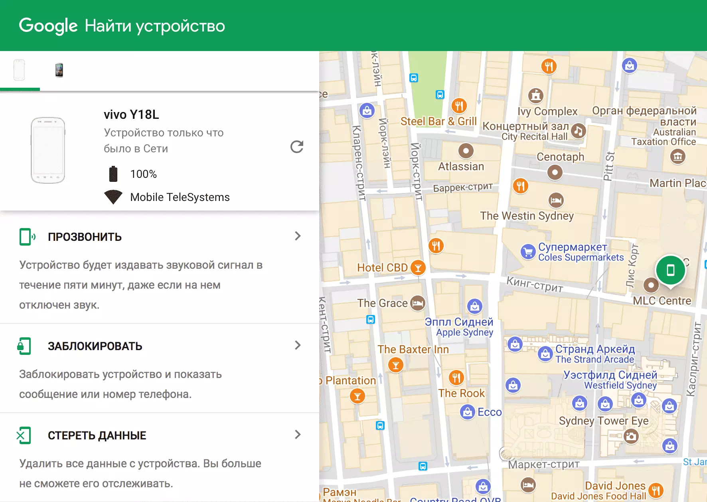The height and width of the screenshot is (502, 707).
Task: Select the Plantation bar marker
Action: pyautogui.click(x=357, y=396)
